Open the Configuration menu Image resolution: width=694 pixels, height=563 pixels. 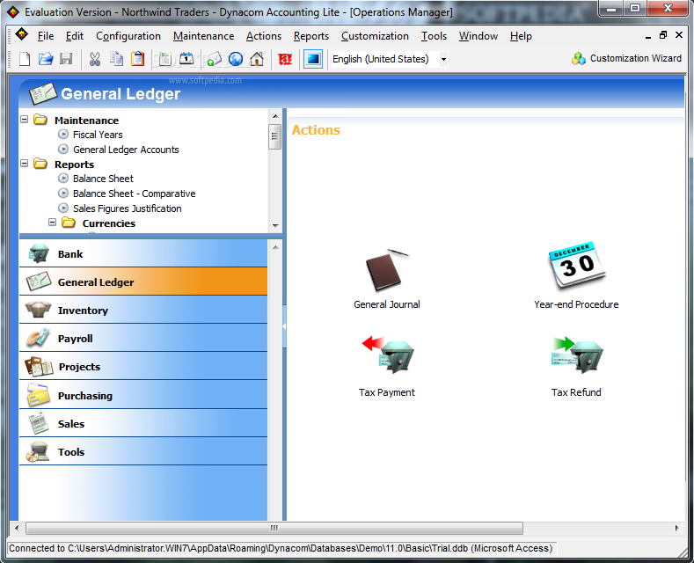[x=128, y=36]
